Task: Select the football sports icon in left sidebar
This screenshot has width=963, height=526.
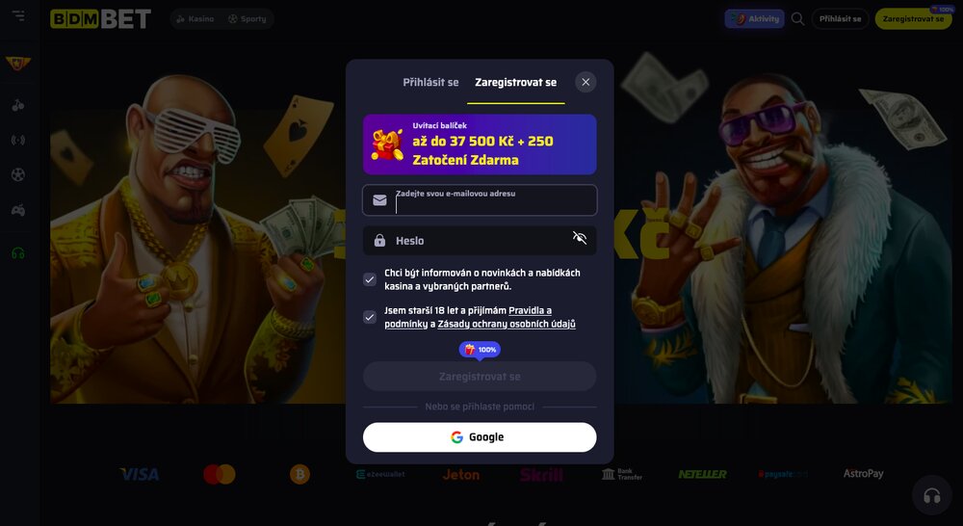Action: pos(18,174)
